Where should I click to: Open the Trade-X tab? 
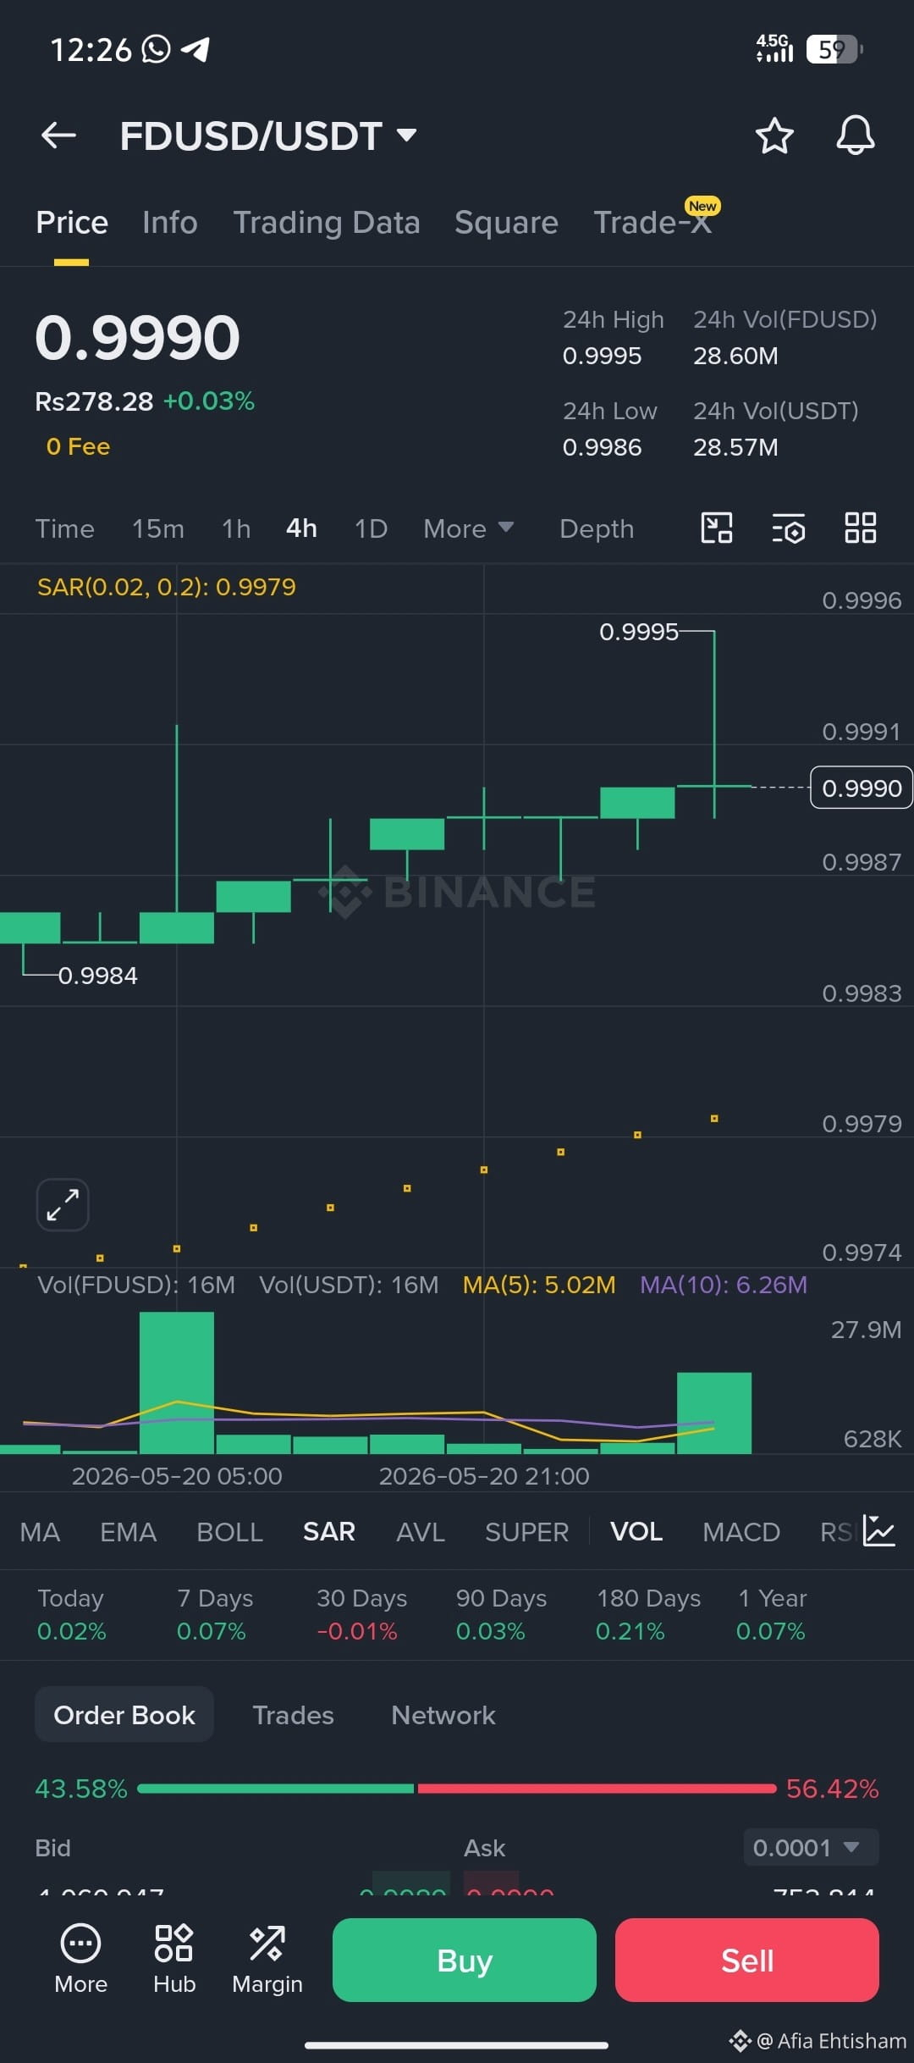click(652, 222)
